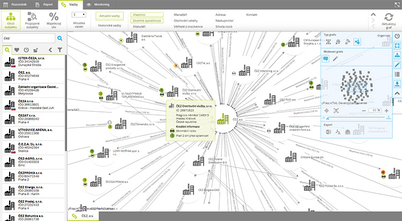
Task: Collapse sidebar with left chevron
Action: tap(50, 50)
